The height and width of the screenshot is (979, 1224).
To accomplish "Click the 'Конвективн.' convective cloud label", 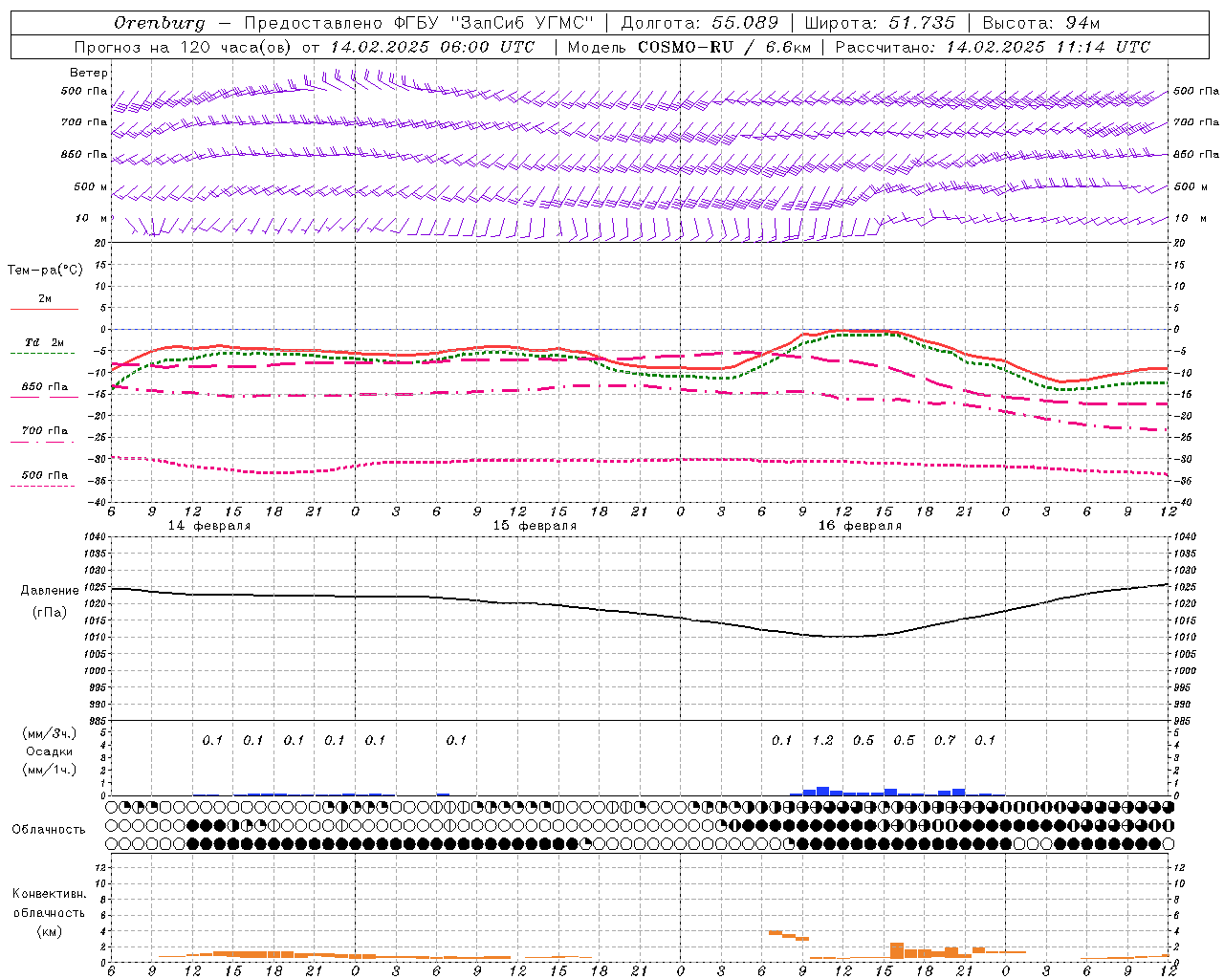I will click(50, 894).
